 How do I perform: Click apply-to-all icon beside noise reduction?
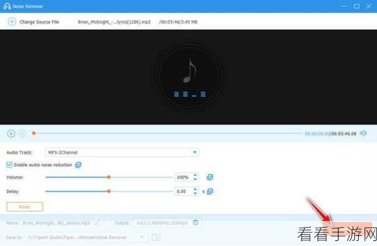click(79, 165)
